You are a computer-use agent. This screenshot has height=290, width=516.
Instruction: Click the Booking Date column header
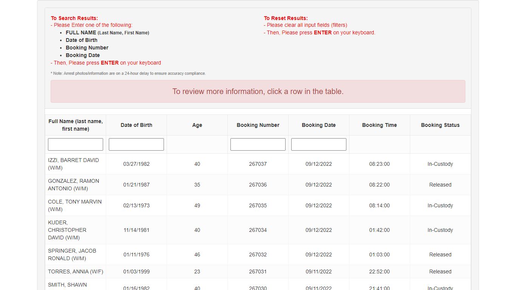tap(319, 125)
